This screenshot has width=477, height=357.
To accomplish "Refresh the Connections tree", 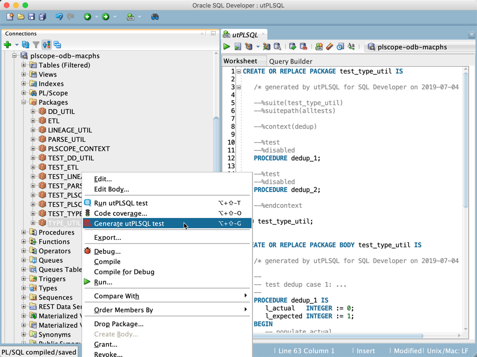I will (x=26, y=45).
